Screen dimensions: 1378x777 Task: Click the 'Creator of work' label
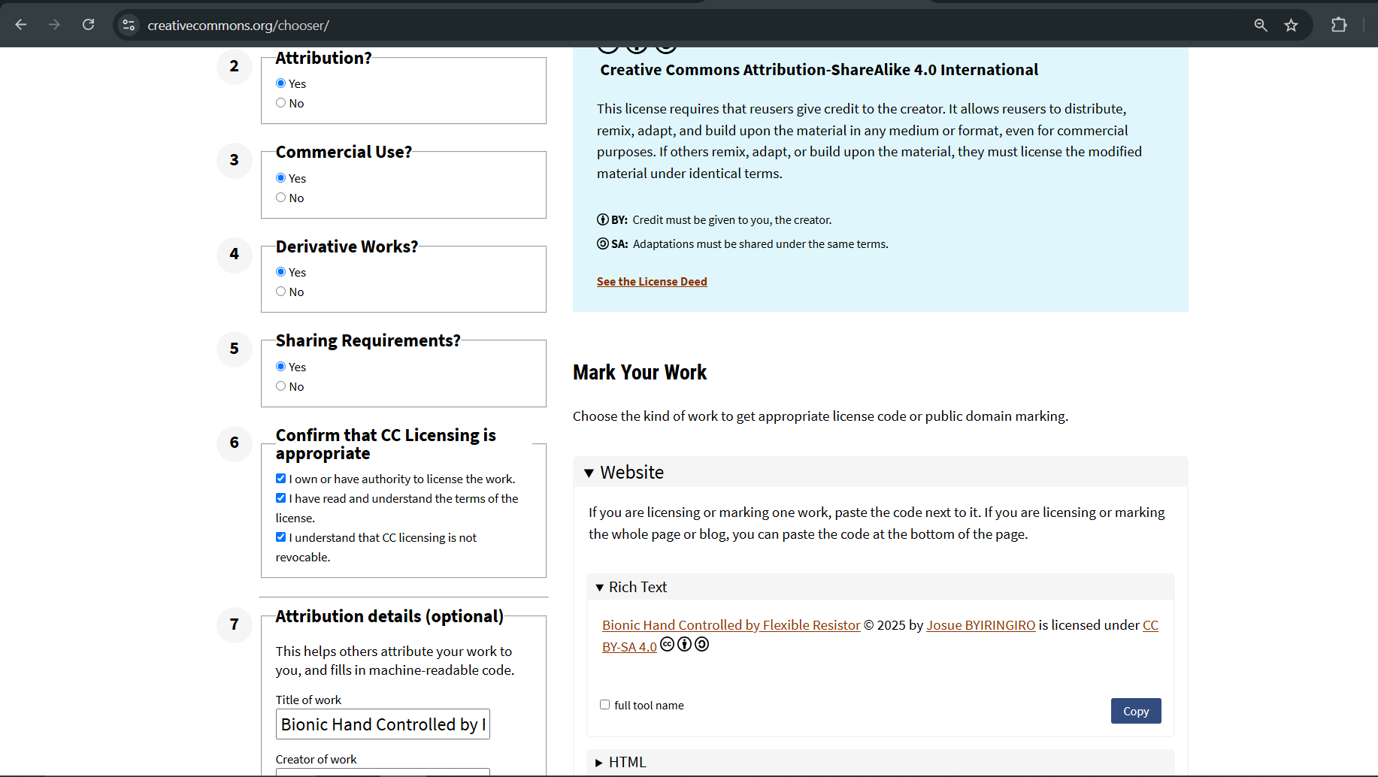click(x=316, y=760)
